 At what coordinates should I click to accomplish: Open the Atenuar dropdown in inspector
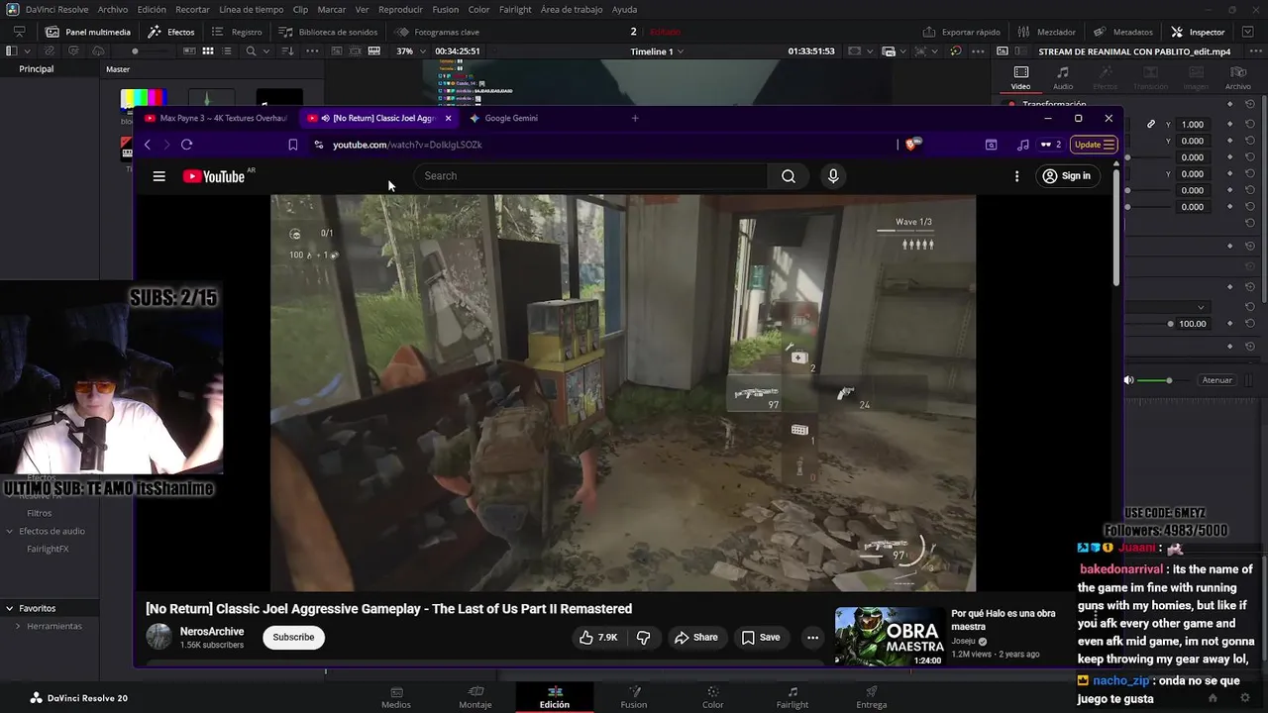(x=1217, y=380)
